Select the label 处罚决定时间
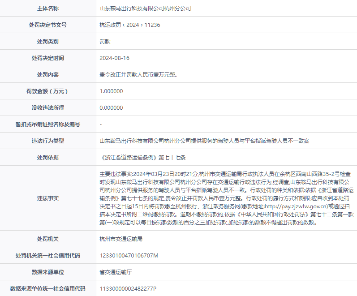Screen dimensions: 357x296 click(48, 58)
